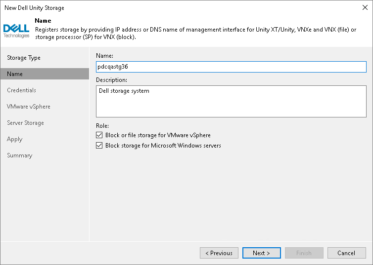373x265 pixels.
Task: Select the Storage Type wizard step
Action: coord(45,58)
